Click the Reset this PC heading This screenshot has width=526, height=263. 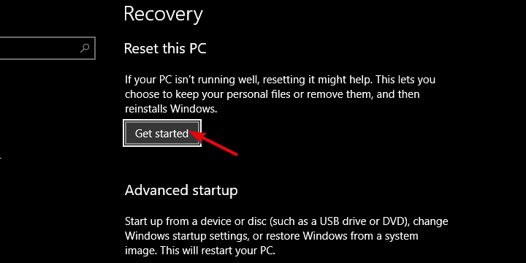coord(165,48)
